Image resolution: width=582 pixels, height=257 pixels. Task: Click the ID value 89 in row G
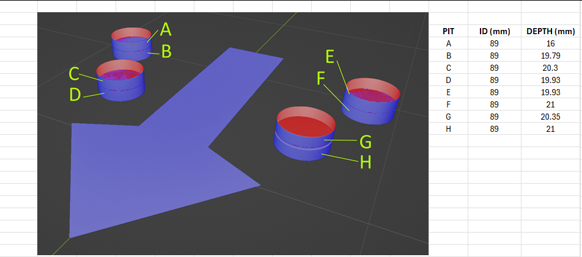pyautogui.click(x=495, y=117)
